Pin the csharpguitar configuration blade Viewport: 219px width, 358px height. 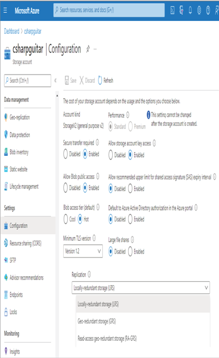tap(88, 49)
